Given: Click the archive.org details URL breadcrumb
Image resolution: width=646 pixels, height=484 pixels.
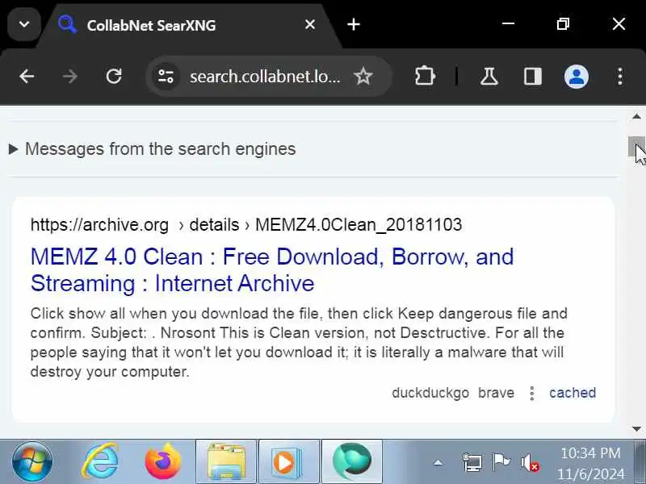Looking at the screenshot, I should coord(246,225).
